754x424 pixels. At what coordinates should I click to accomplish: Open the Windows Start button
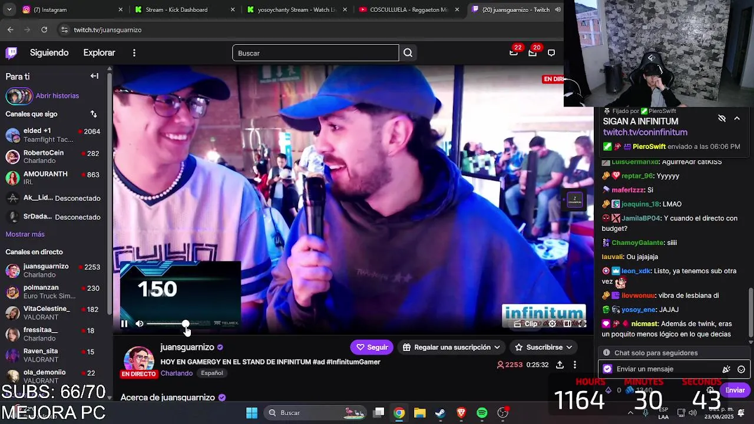coord(252,413)
